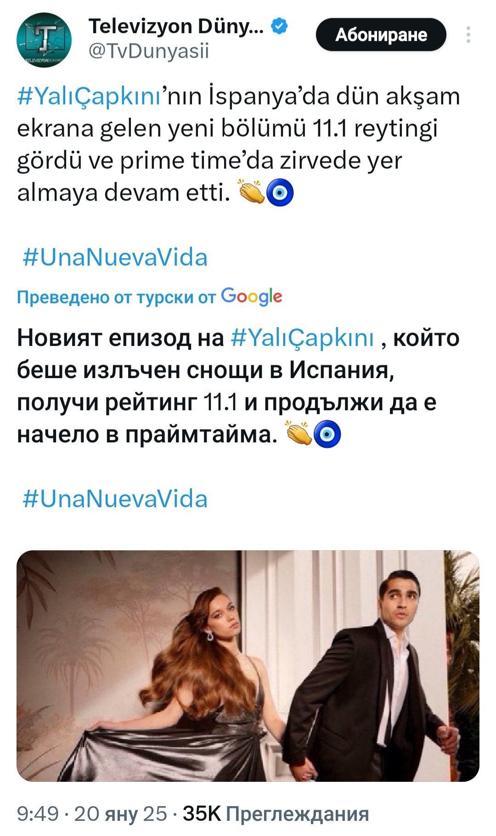
Task: Click the Google logo in translation notice
Action: tap(252, 297)
